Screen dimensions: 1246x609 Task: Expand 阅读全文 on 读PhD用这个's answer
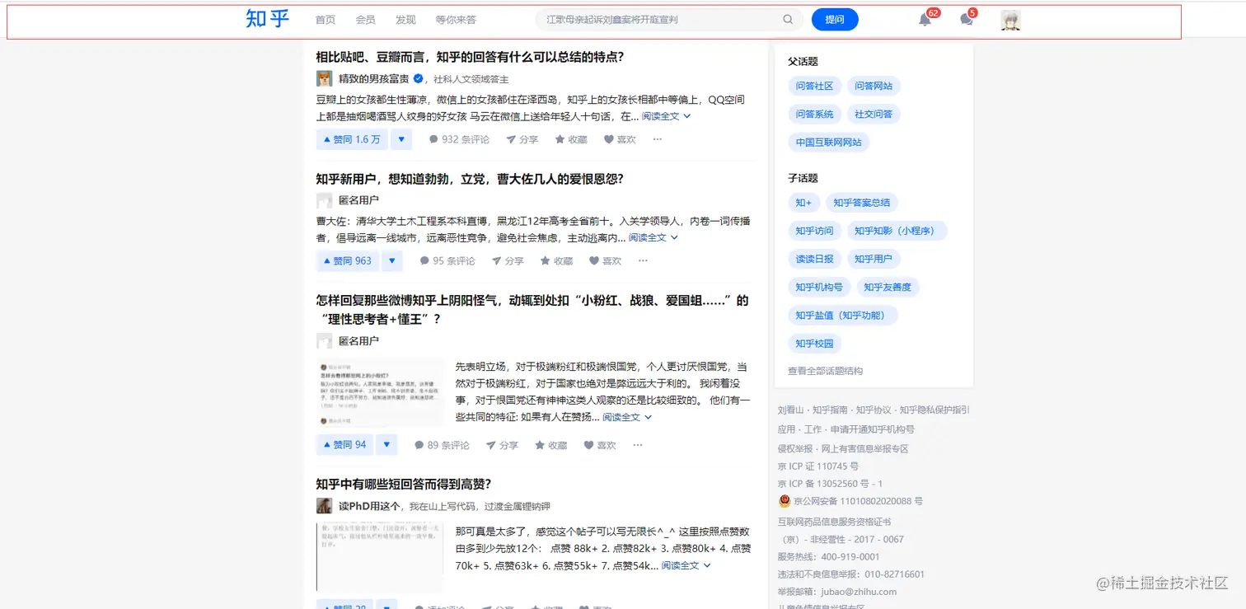(x=686, y=565)
